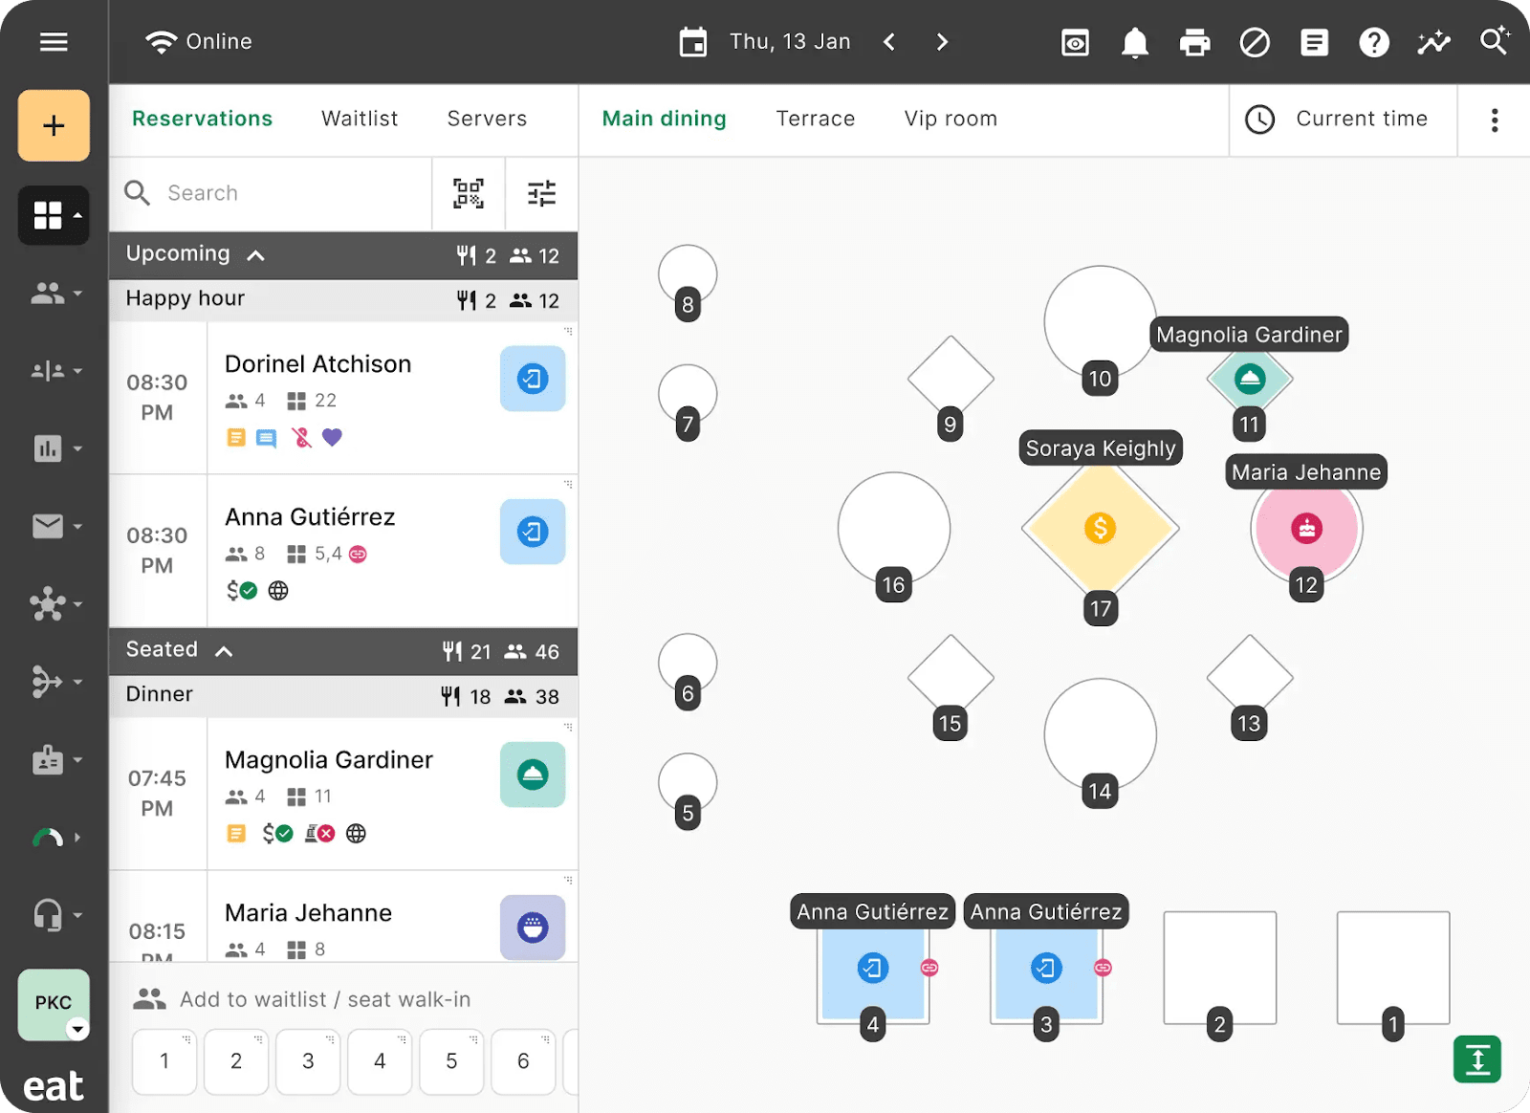Toggle Magnolia Gardiner's seated status button
This screenshot has height=1113, width=1530.
(533, 775)
